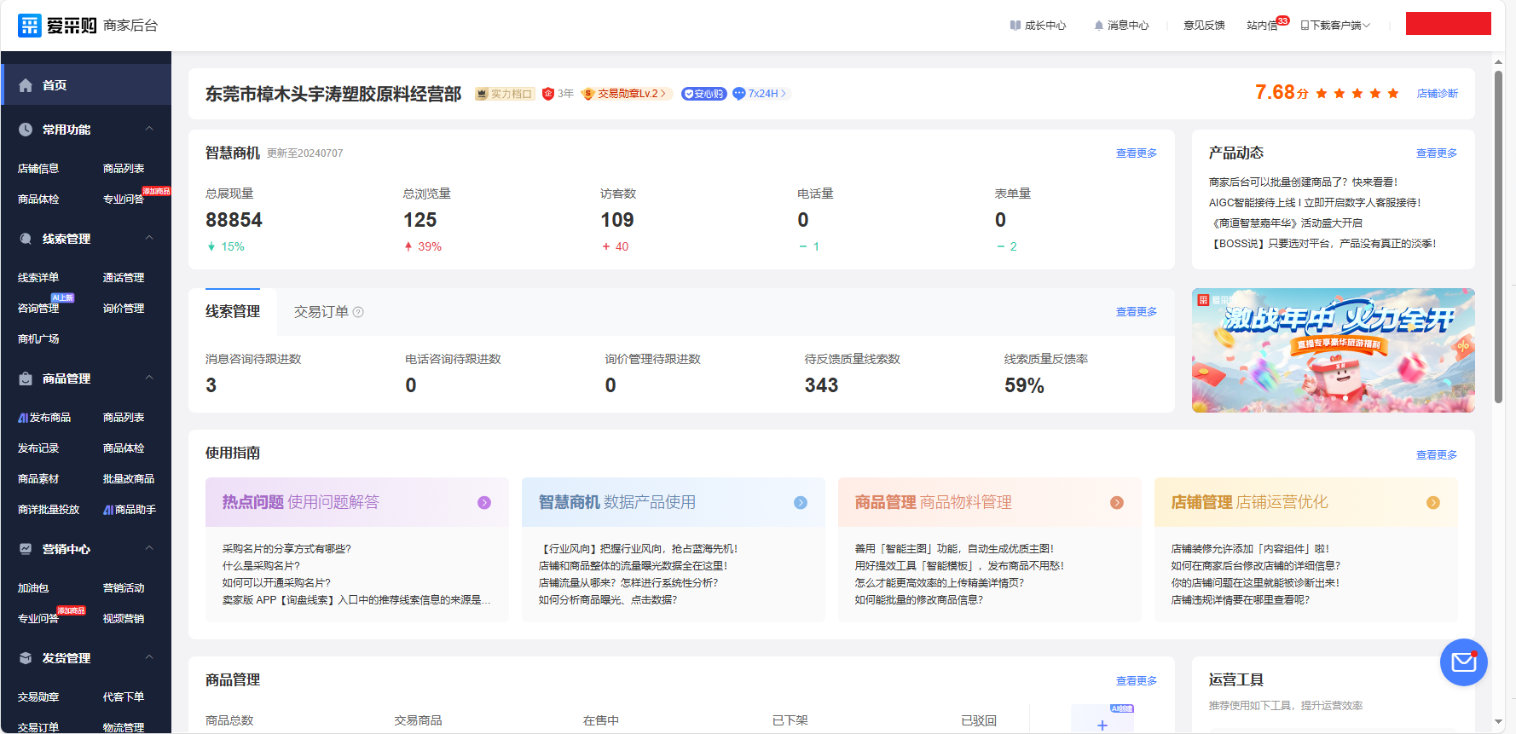Select 首页 in the sidebar menu
This screenshot has width=1516, height=734.
[55, 85]
